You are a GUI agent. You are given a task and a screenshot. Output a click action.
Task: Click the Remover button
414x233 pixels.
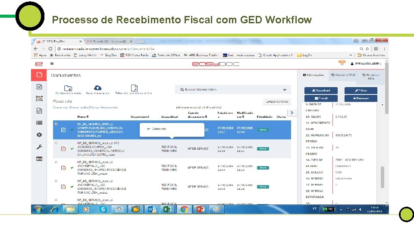point(361,98)
